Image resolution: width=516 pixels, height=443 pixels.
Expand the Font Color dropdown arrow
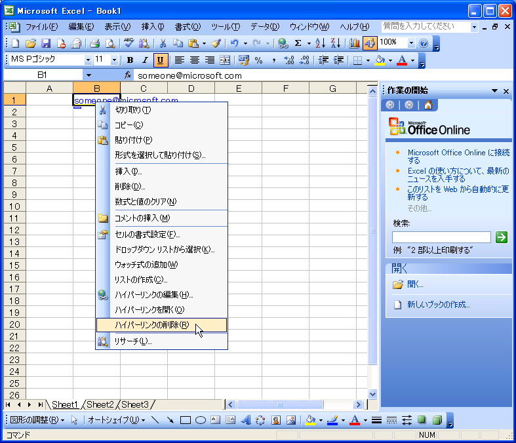click(x=412, y=60)
